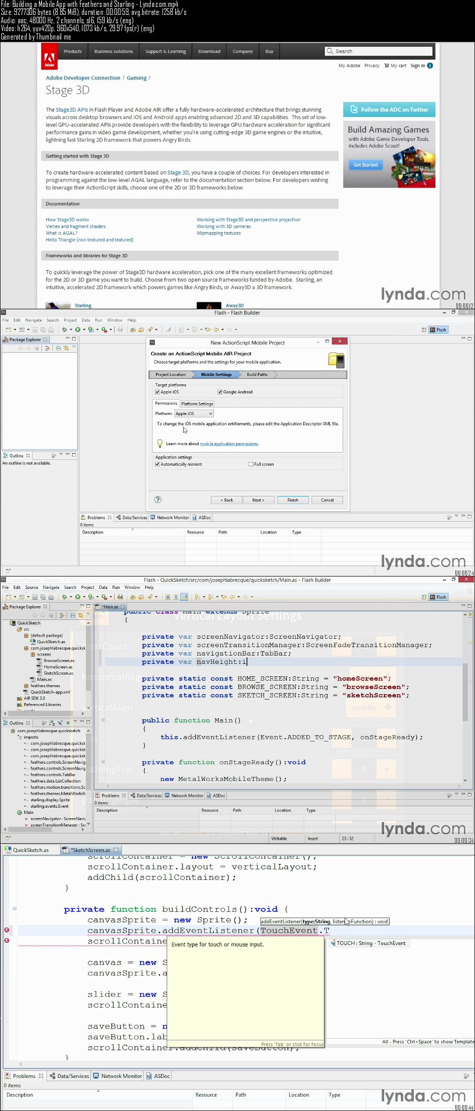Click the lightbulb icon beside Learn more about
Viewport: 475px width, 1111px height.
coord(159,443)
